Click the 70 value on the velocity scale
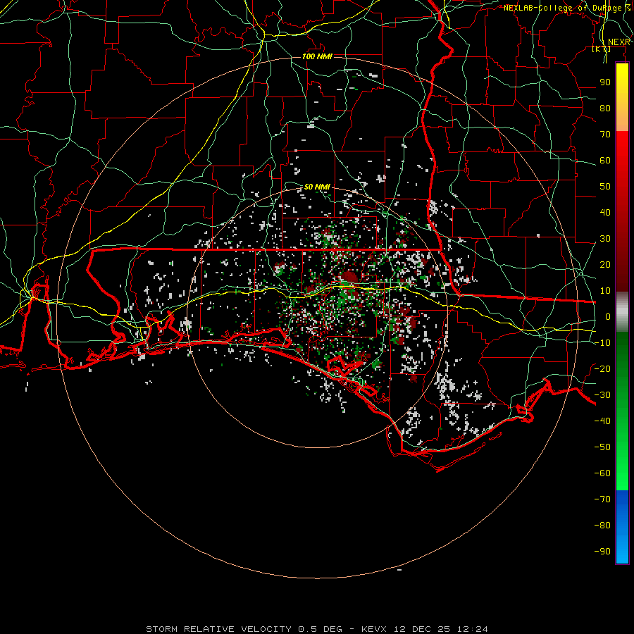 [x=605, y=135]
